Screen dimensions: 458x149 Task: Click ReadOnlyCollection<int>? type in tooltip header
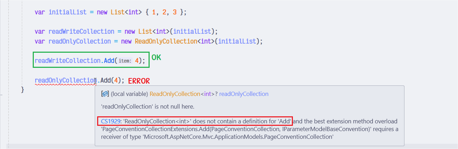point(183,94)
